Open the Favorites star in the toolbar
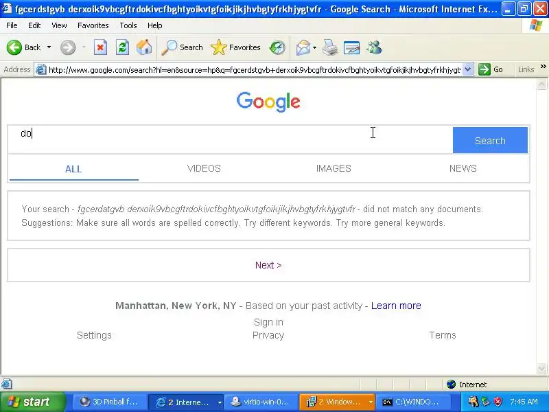549x412 pixels. [x=235, y=47]
